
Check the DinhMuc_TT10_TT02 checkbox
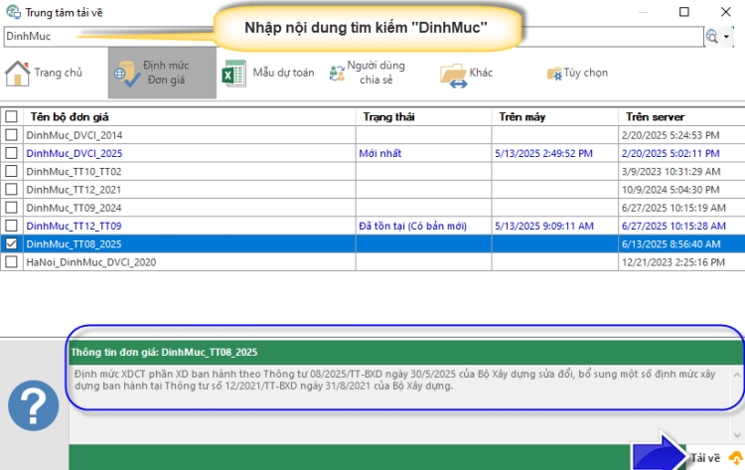coord(11,171)
